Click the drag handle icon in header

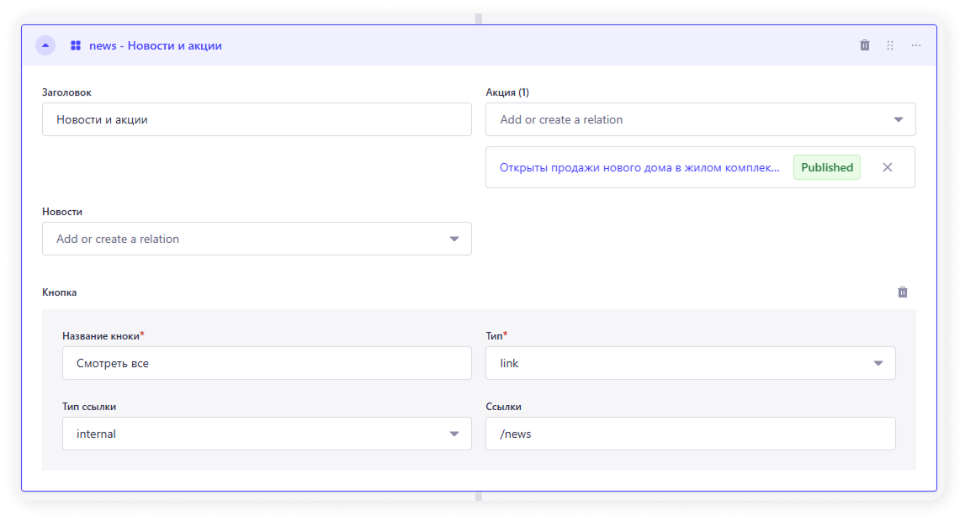tap(890, 45)
